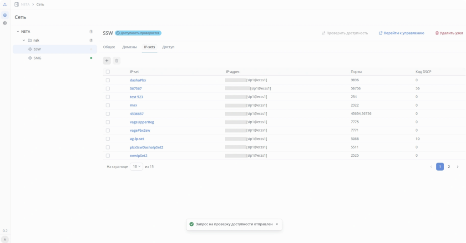Tick the checkbox for newIpSet2 row
This screenshot has height=243, width=466.
107,155
